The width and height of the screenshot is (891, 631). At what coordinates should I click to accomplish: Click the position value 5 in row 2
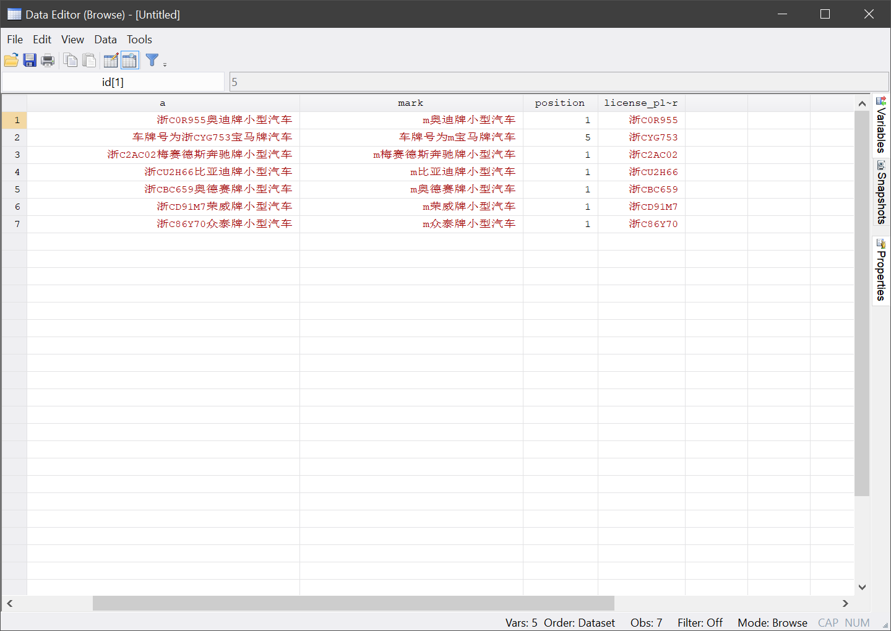coord(561,137)
